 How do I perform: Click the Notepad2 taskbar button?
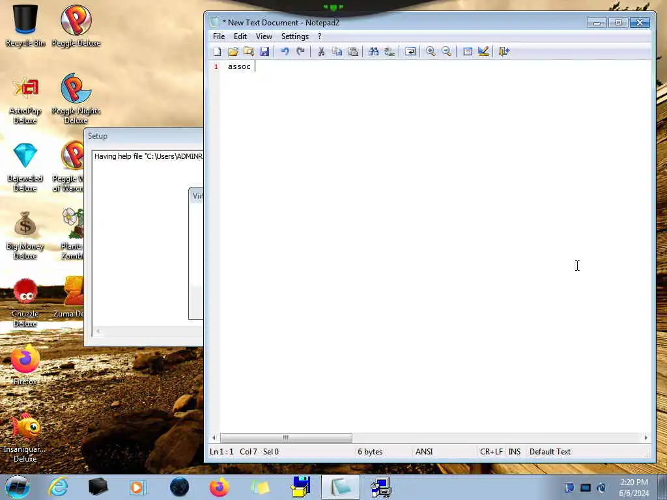pyautogui.click(x=340, y=487)
